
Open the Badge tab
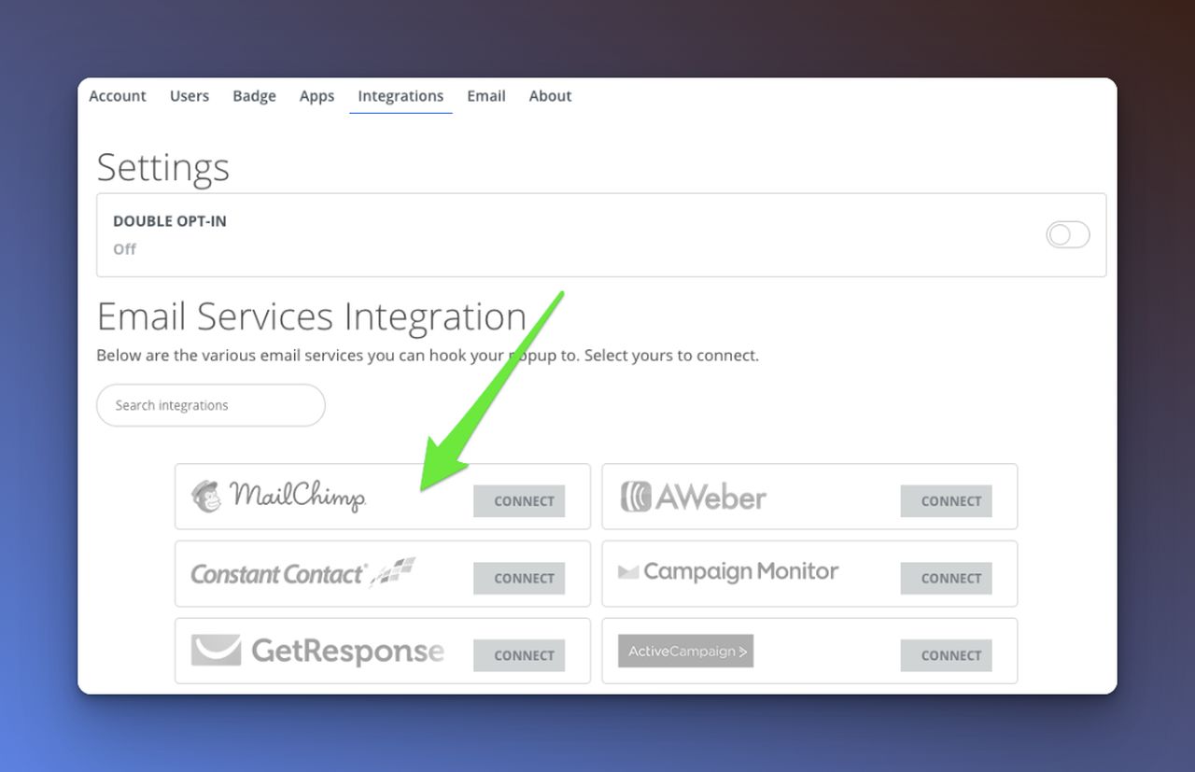[254, 96]
